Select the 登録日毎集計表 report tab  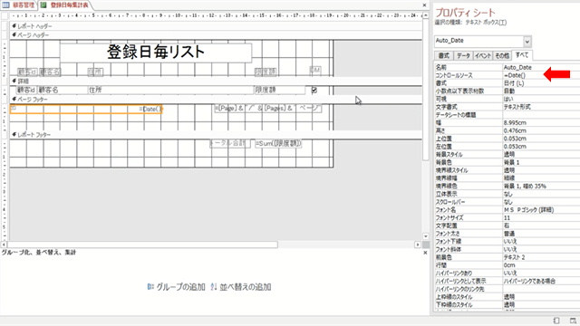(64, 5)
